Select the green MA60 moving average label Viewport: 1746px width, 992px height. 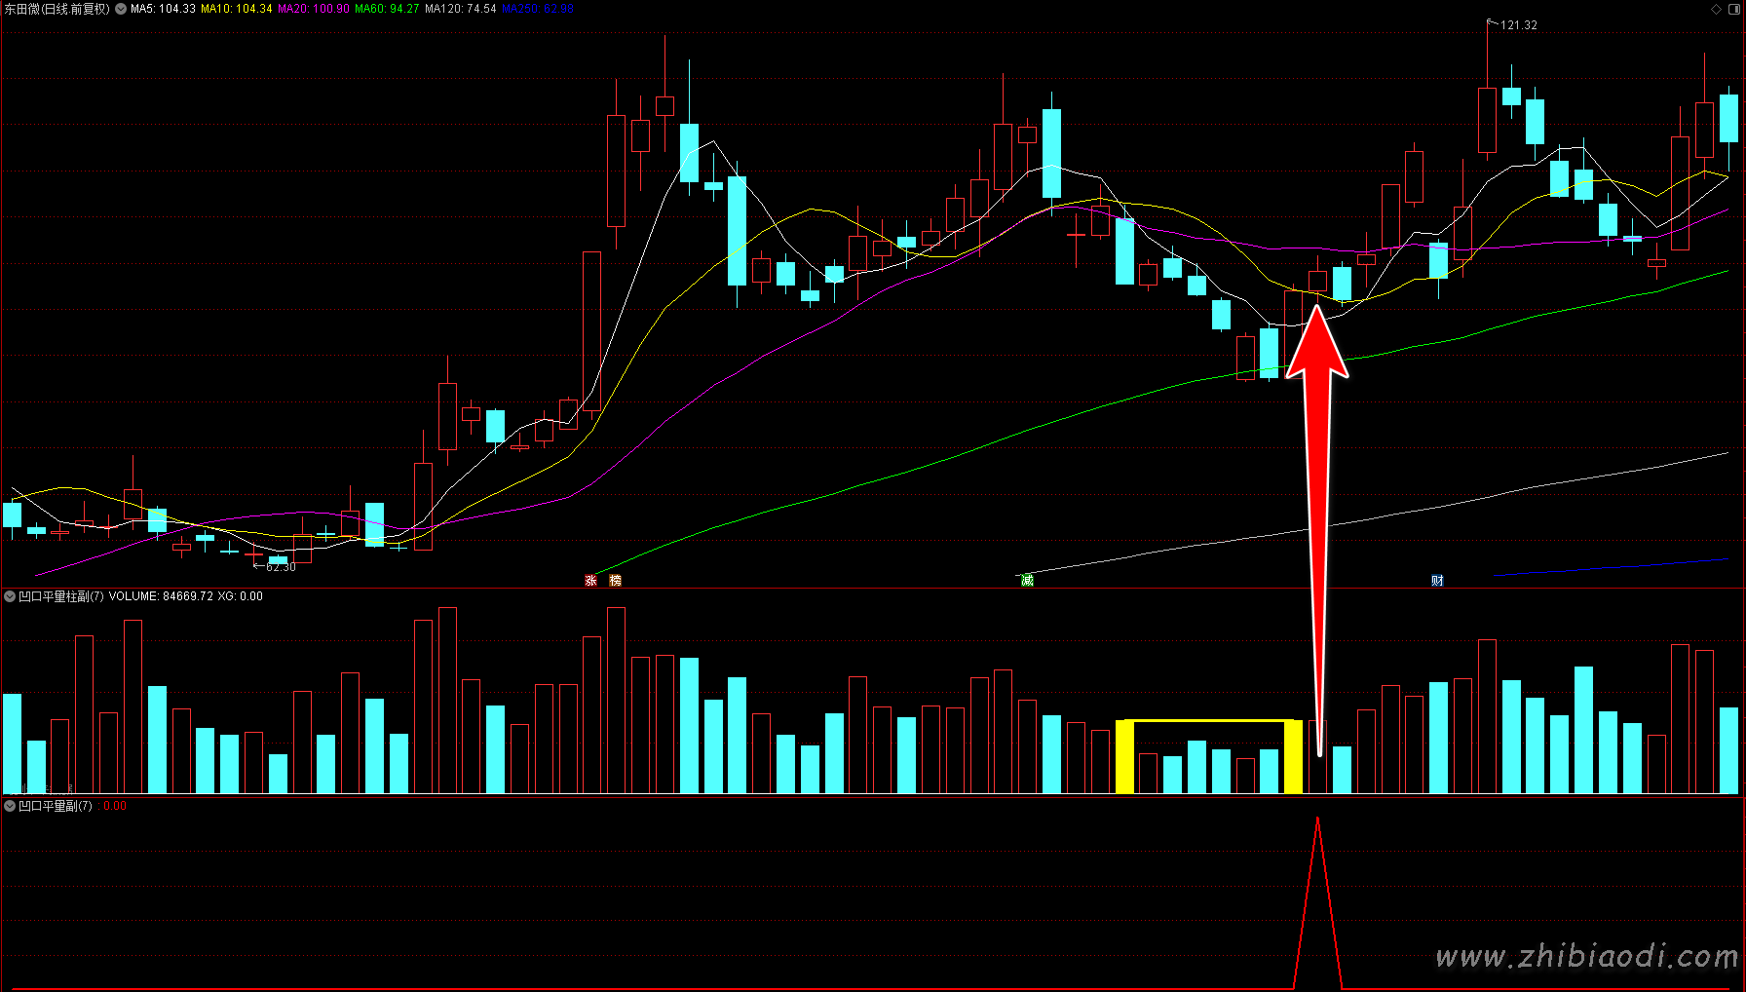[x=386, y=9]
